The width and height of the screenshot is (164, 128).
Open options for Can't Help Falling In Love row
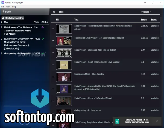point(53,65)
